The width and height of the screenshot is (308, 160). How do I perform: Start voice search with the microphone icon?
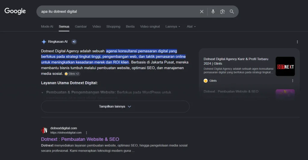tap(213, 12)
